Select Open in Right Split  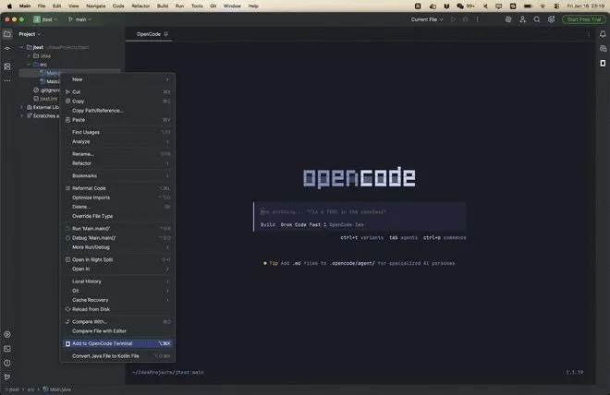(117, 259)
